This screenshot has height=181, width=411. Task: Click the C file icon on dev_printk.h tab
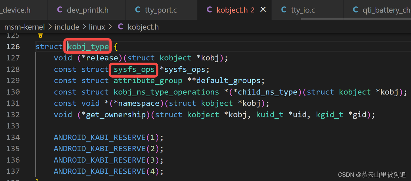click(60, 10)
